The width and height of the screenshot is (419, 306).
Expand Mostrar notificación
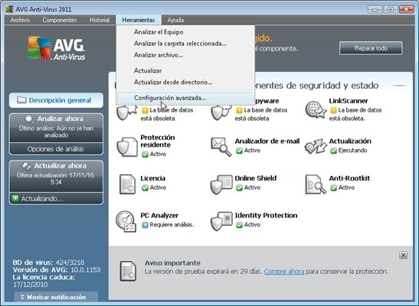(x=56, y=297)
